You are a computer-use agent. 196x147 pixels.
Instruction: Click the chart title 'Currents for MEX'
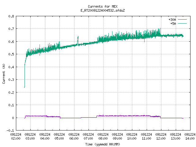pyautogui.click(x=103, y=6)
